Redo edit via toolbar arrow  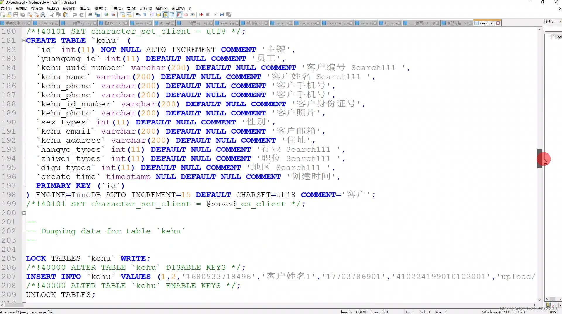(81, 15)
